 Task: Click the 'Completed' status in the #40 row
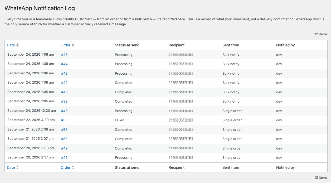click(124, 92)
